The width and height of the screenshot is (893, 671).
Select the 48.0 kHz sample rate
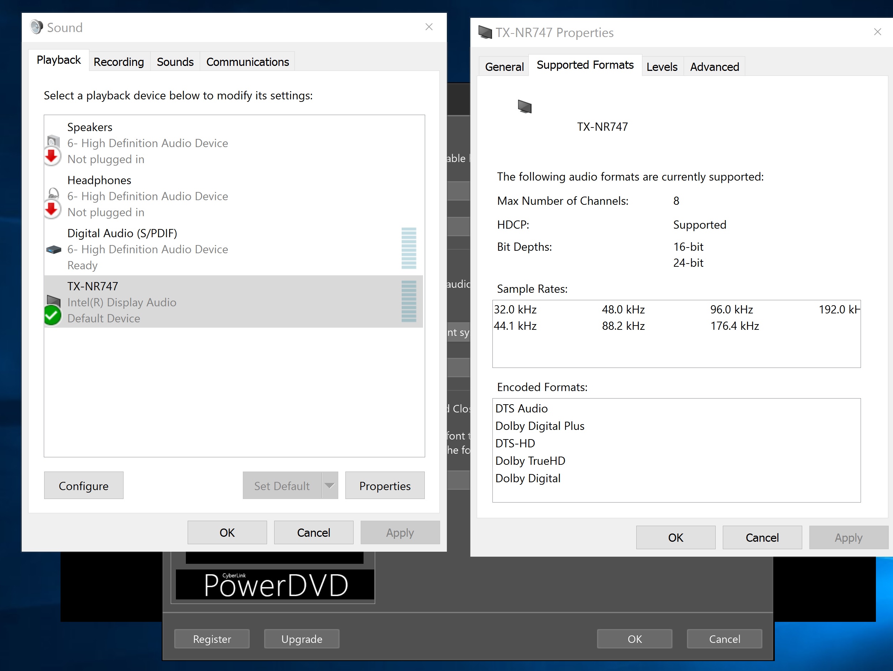tap(623, 309)
